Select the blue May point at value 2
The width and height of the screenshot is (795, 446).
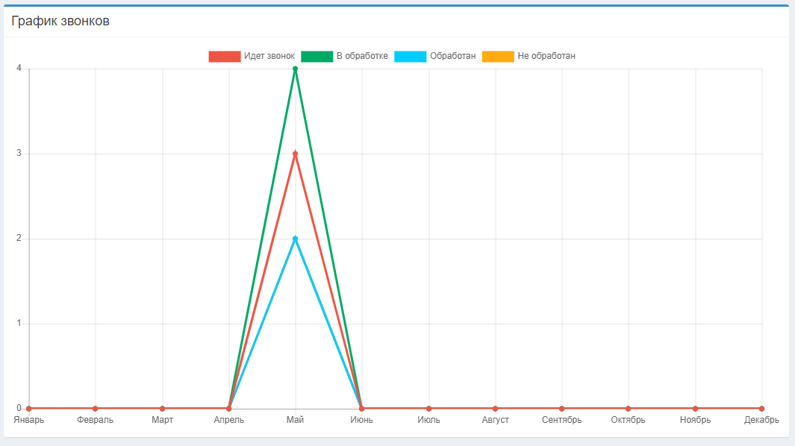click(x=296, y=239)
